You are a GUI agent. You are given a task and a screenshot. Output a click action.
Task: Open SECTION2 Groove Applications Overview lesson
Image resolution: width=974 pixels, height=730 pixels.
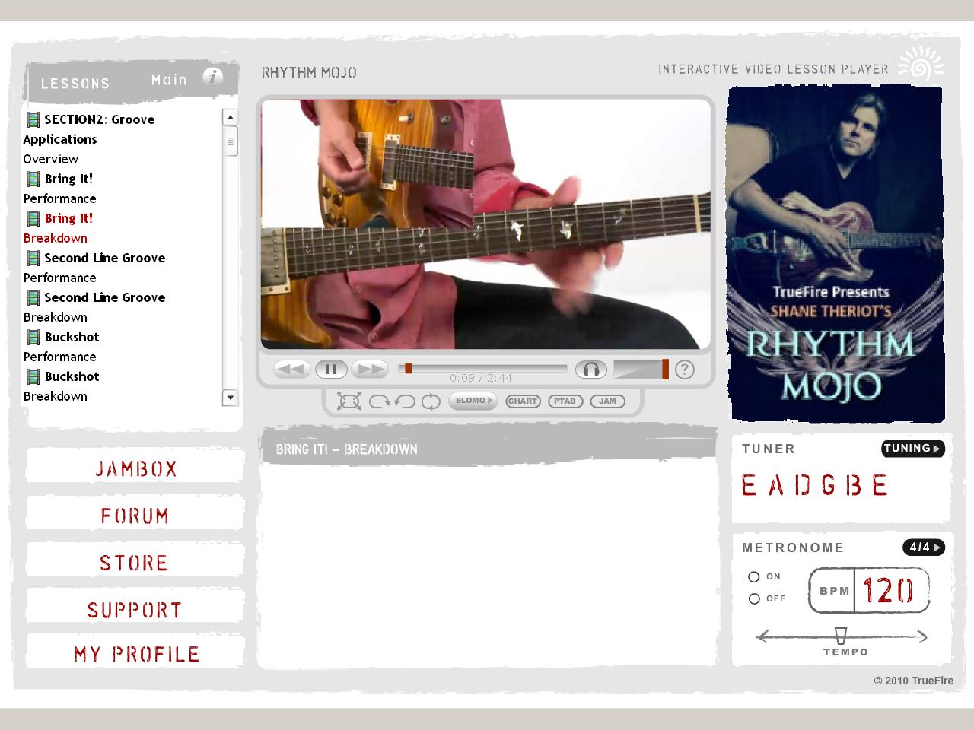point(89,139)
